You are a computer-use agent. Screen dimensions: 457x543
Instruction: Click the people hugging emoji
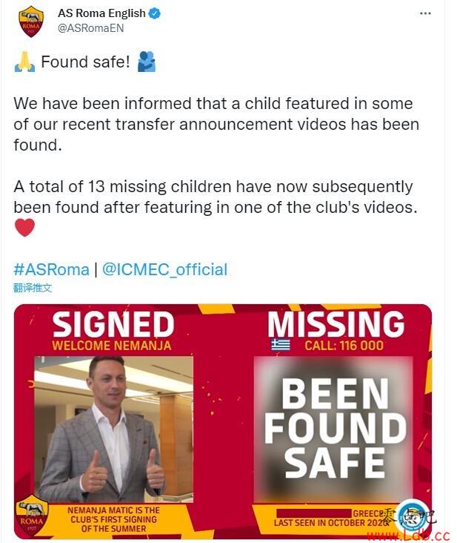pyautogui.click(x=147, y=62)
